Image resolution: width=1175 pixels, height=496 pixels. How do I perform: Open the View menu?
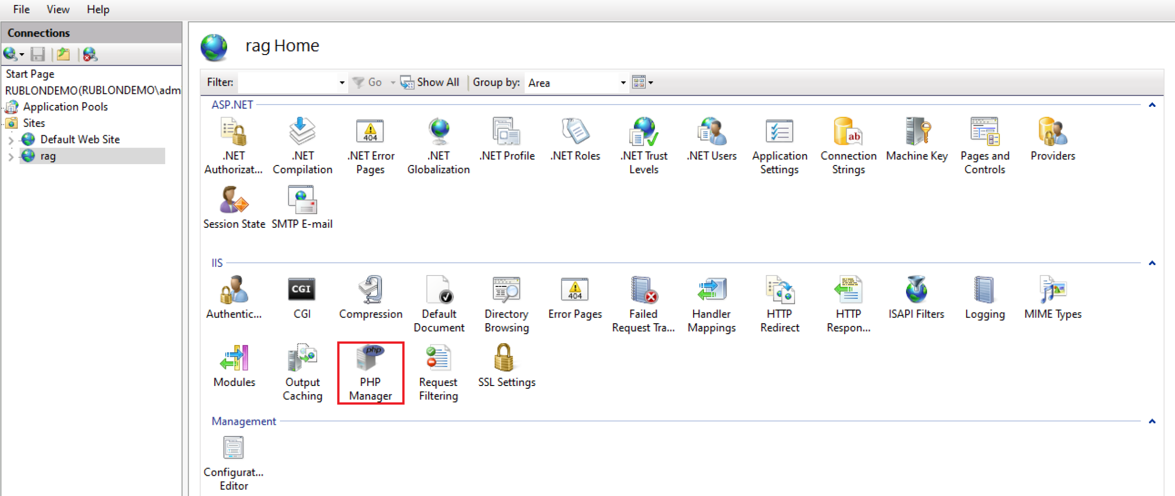point(58,10)
